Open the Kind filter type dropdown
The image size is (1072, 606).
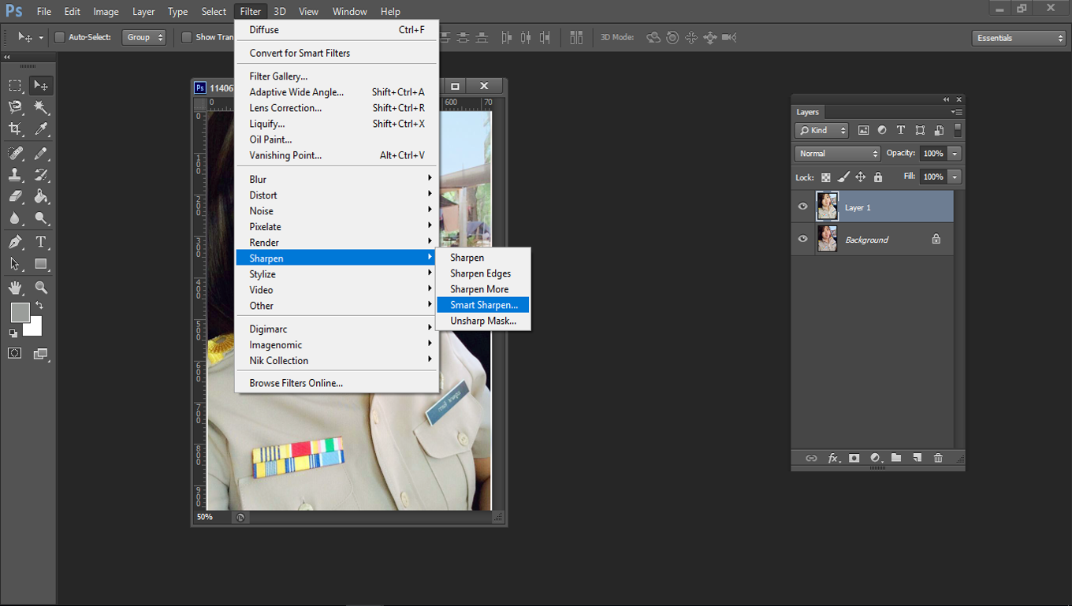(x=822, y=130)
